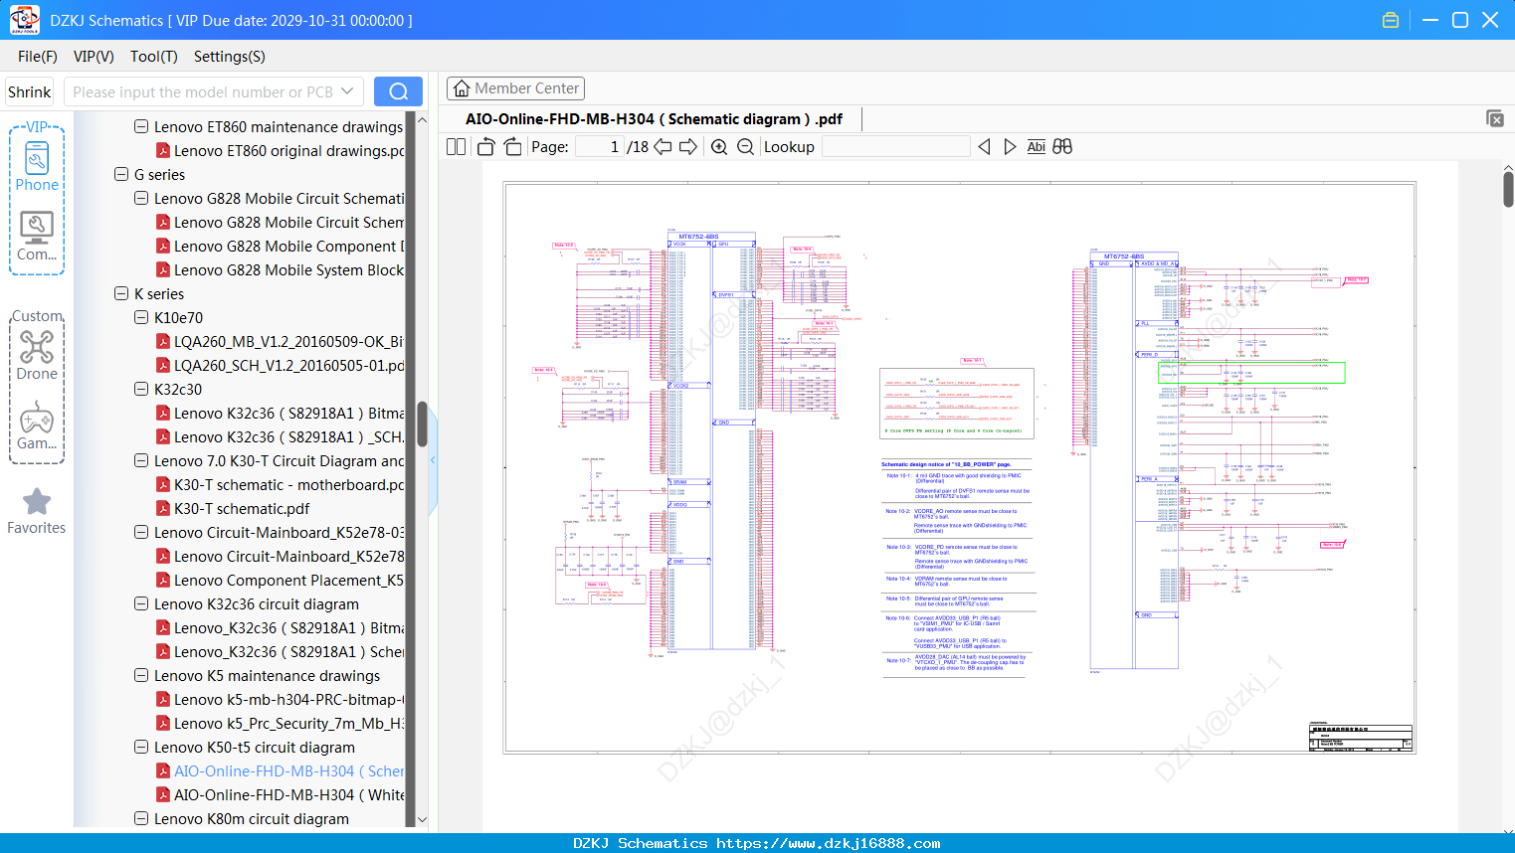
Task: Click the Member Center button
Action: [515, 88]
